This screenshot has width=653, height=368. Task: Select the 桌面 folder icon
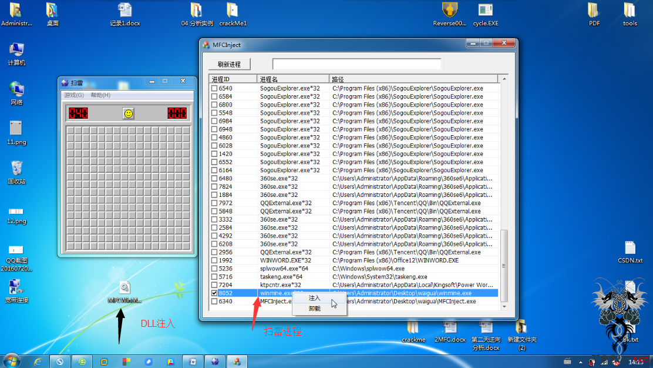(x=52, y=14)
